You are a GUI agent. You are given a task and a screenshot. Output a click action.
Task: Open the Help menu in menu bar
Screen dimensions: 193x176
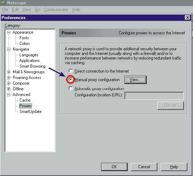(76, 10)
